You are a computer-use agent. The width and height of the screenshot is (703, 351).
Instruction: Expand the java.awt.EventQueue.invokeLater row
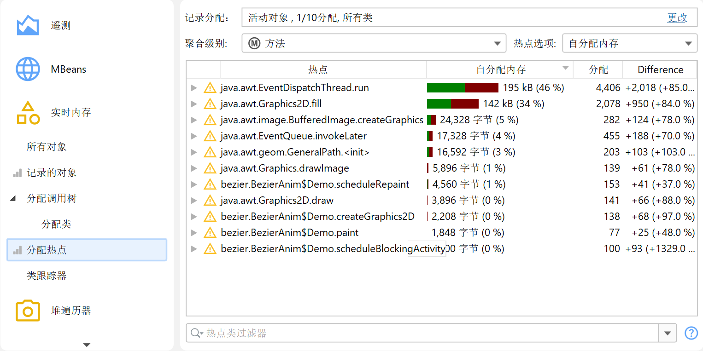[194, 136]
